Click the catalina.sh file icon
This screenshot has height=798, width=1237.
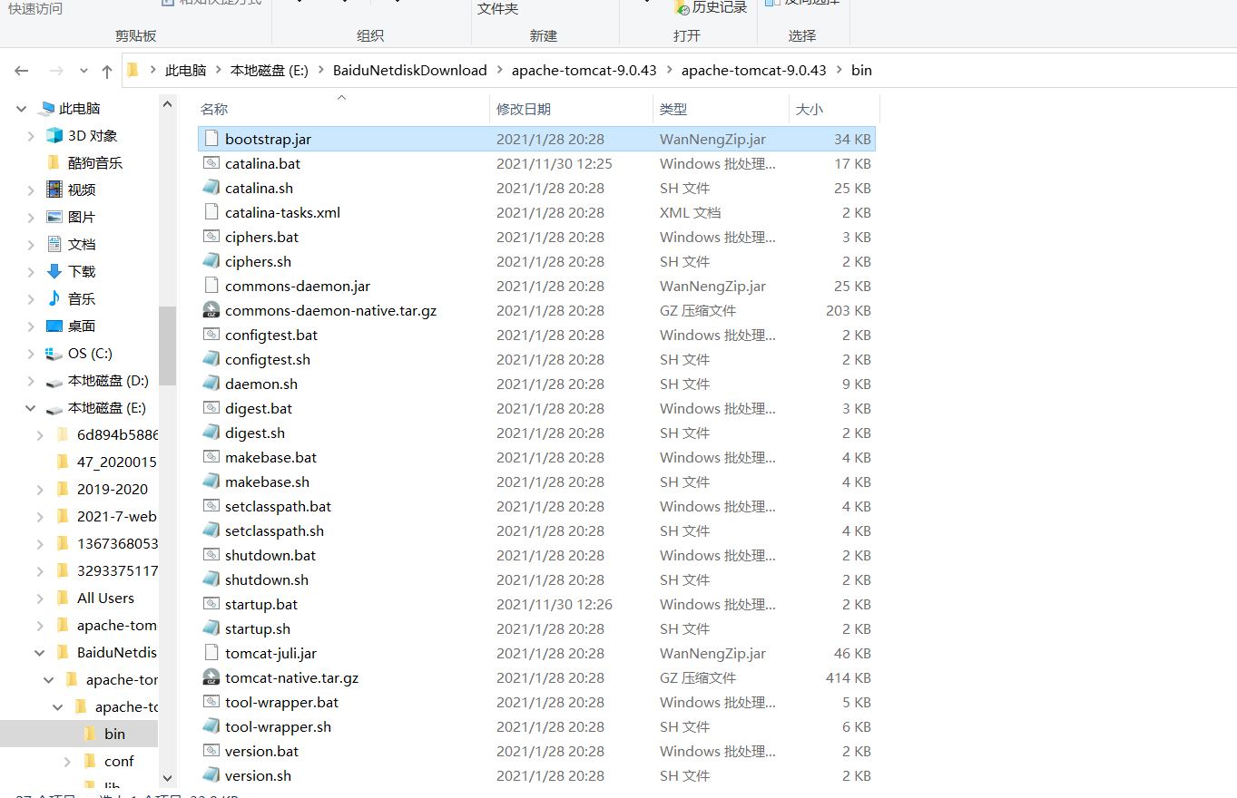click(211, 188)
